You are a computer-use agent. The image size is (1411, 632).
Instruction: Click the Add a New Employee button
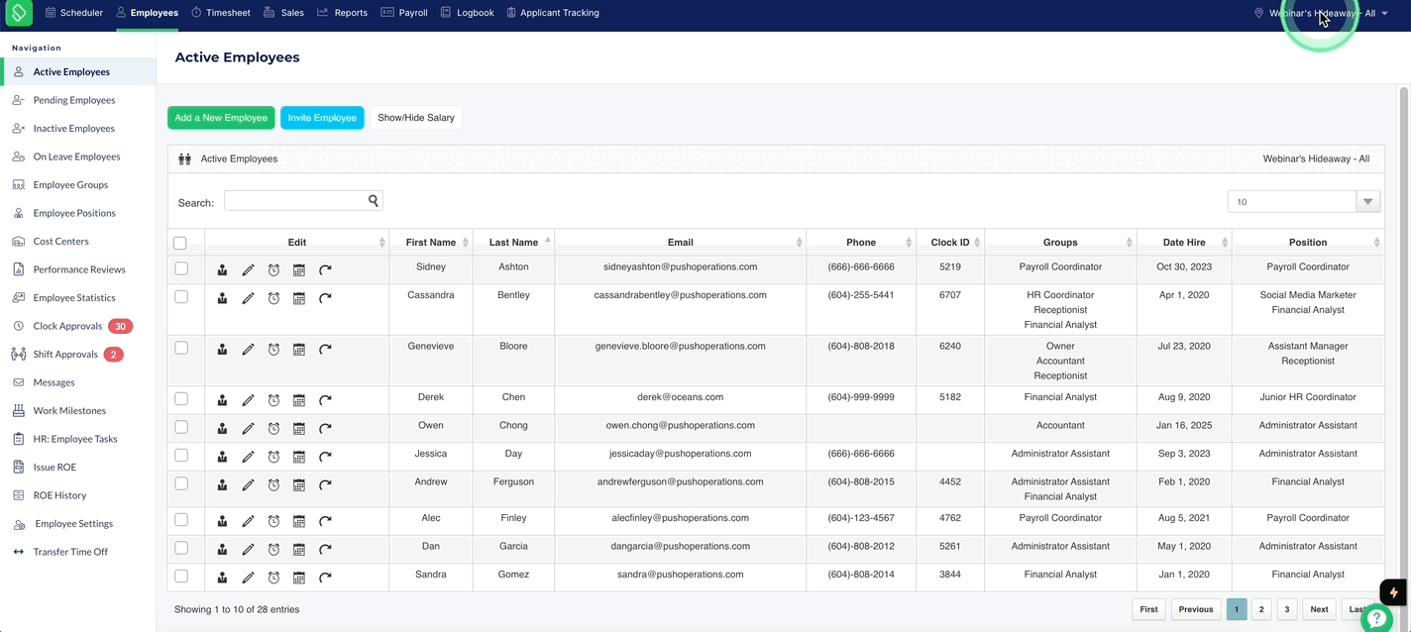[221, 118]
